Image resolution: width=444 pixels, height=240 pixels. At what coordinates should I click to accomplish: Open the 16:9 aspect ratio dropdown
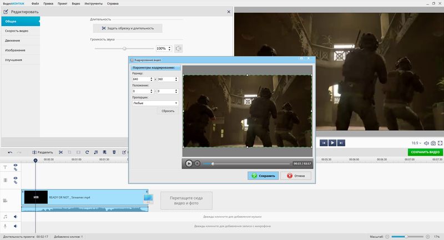(416, 144)
